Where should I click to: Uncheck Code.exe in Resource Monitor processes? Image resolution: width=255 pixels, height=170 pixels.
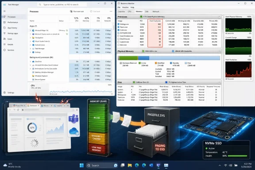(119, 30)
